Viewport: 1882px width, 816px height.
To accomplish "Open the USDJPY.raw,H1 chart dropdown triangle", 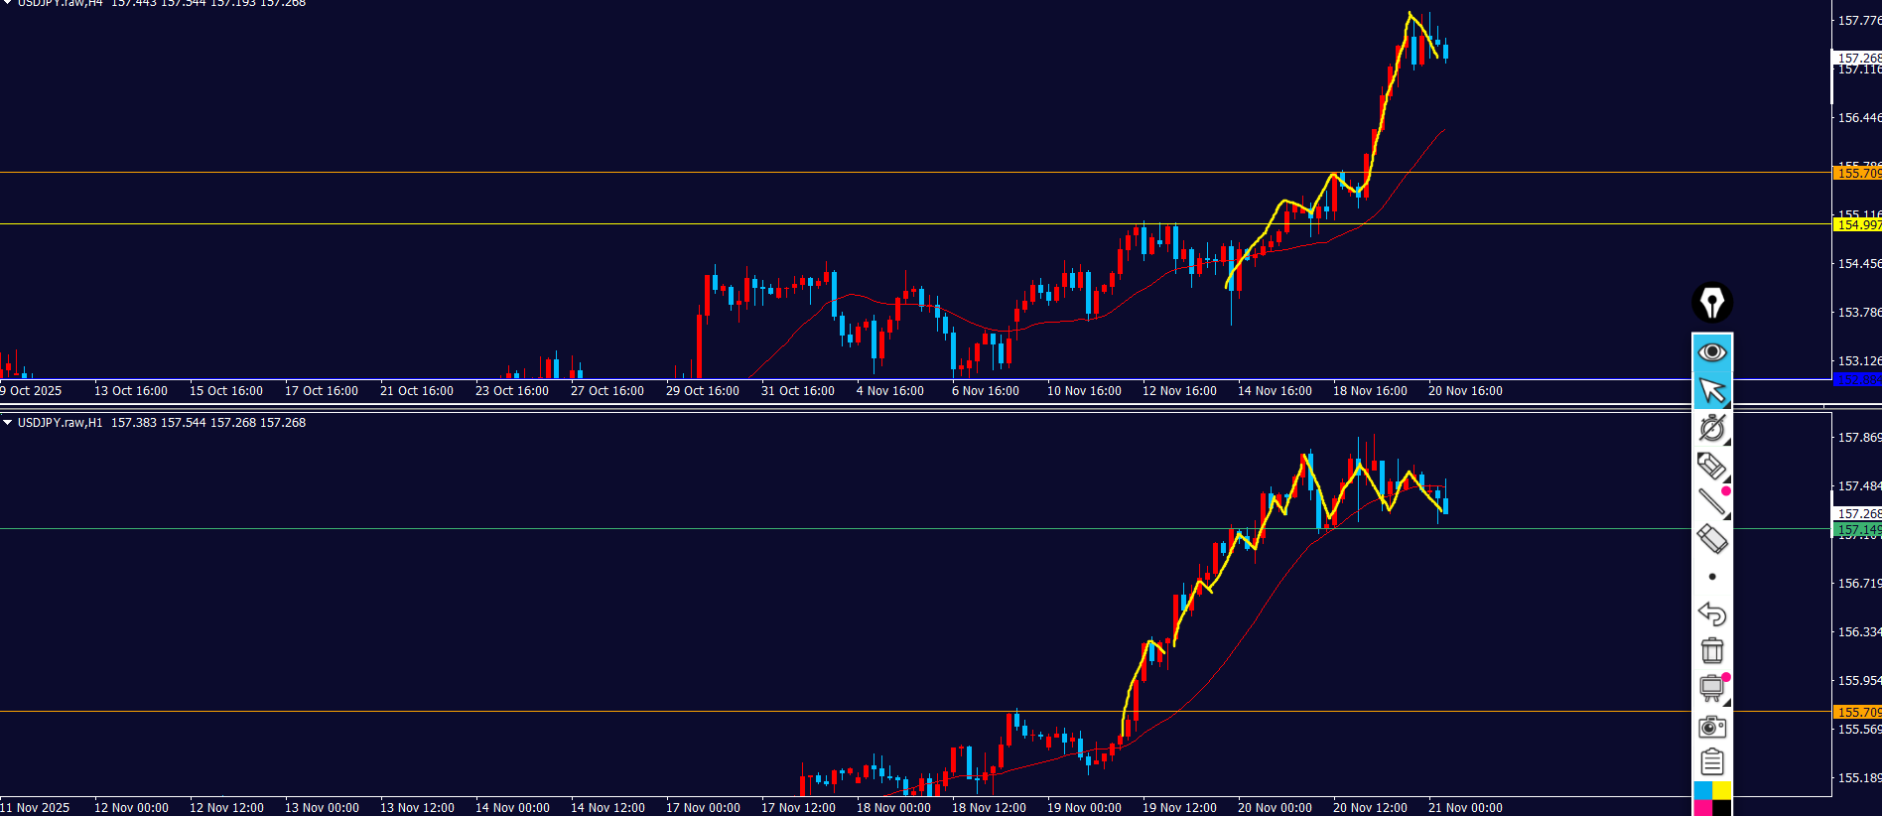I will [8, 423].
